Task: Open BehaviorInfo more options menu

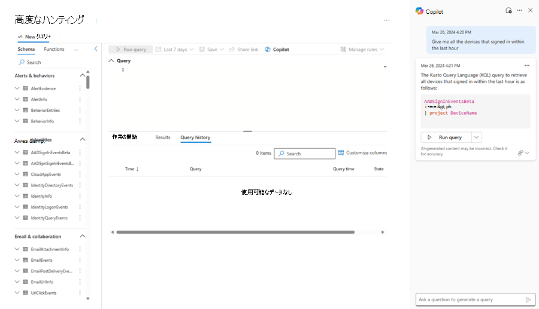Action: point(80,121)
